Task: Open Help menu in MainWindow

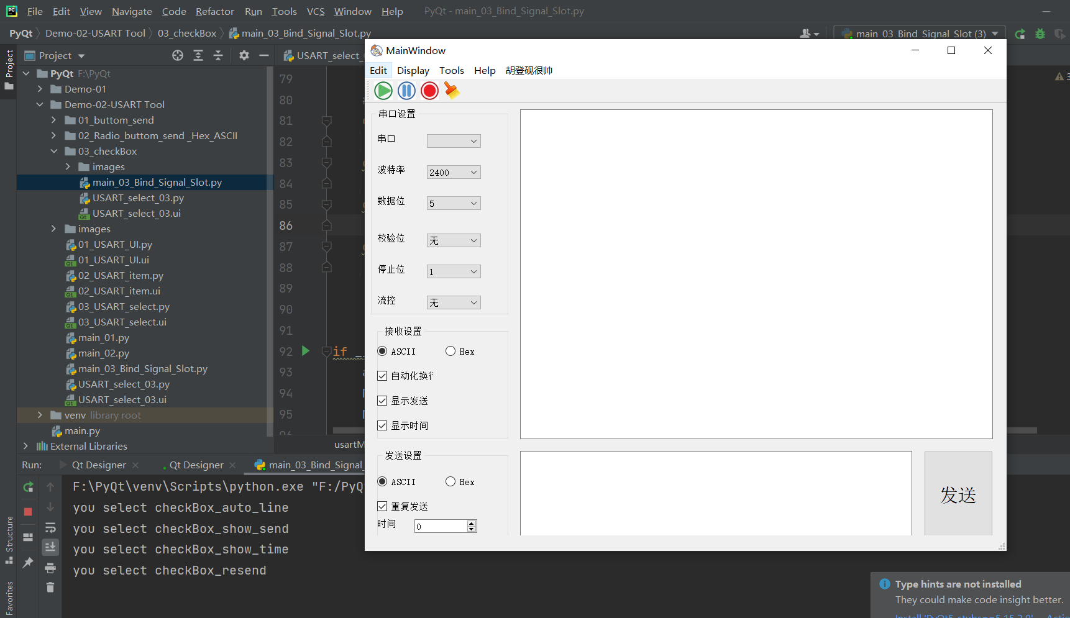Action: (x=485, y=70)
